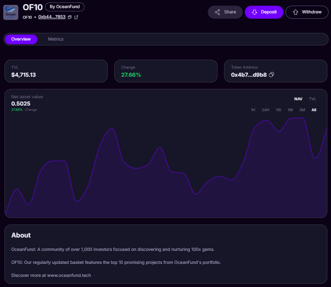331x287 pixels.
Task: Click the share icon in Share button
Action: tap(218, 12)
